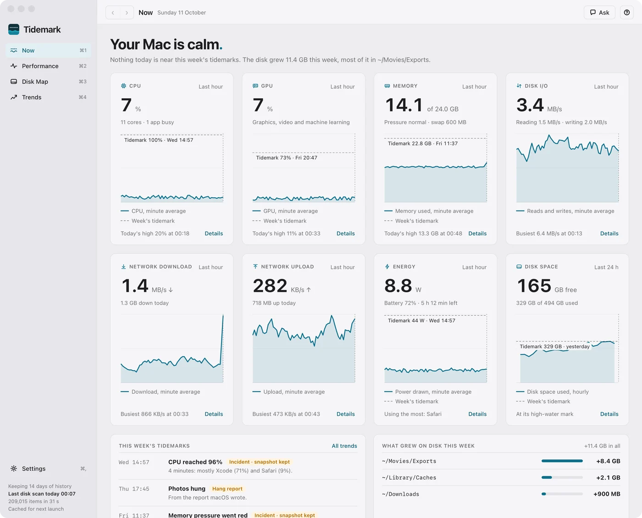Click the Network Download arrow icon

pos(123,267)
